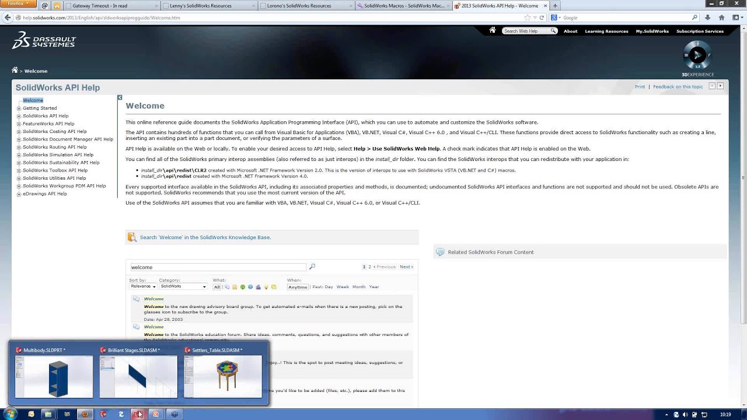Expand the FeatureWorks API Help node
This screenshot has height=420, width=747.
(19, 124)
